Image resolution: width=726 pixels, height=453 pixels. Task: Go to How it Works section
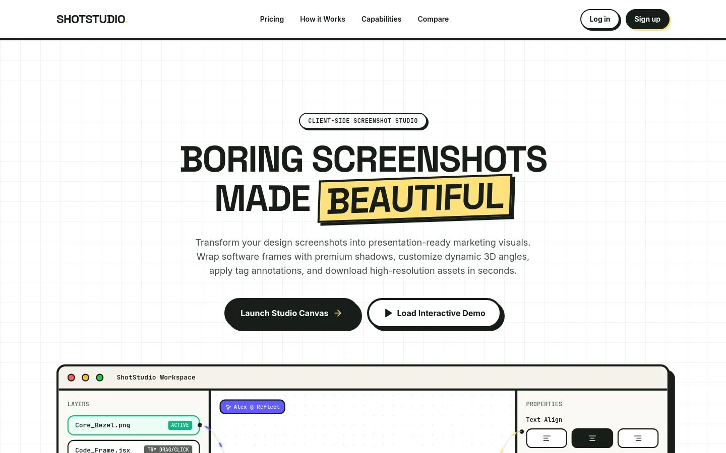click(323, 19)
